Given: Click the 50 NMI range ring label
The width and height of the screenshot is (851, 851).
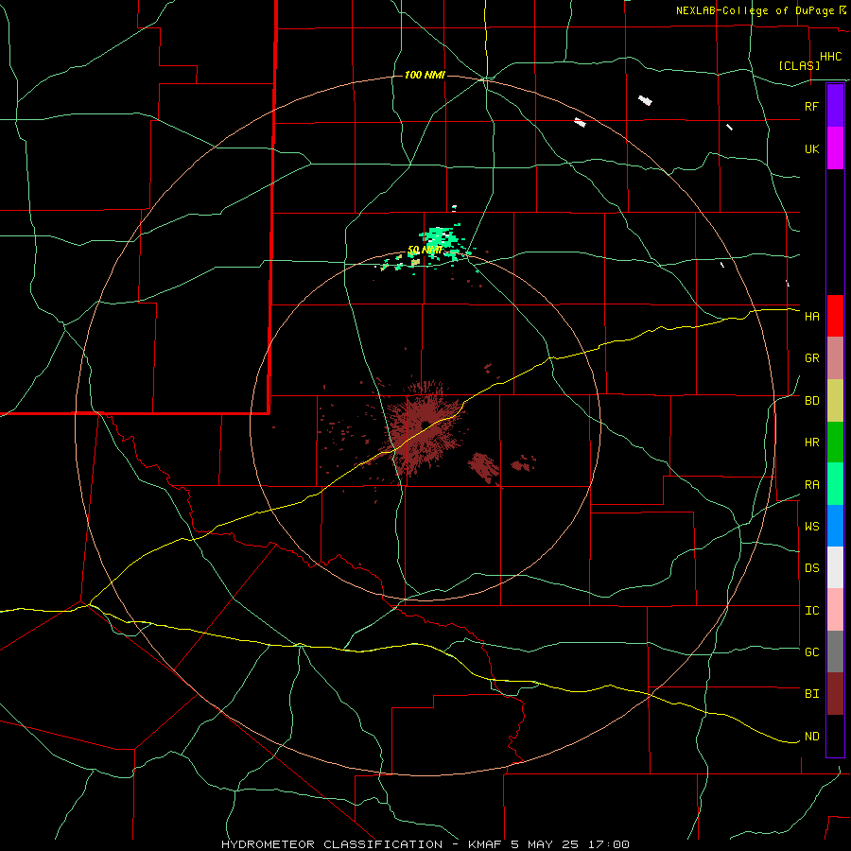Looking at the screenshot, I should tap(425, 250).
